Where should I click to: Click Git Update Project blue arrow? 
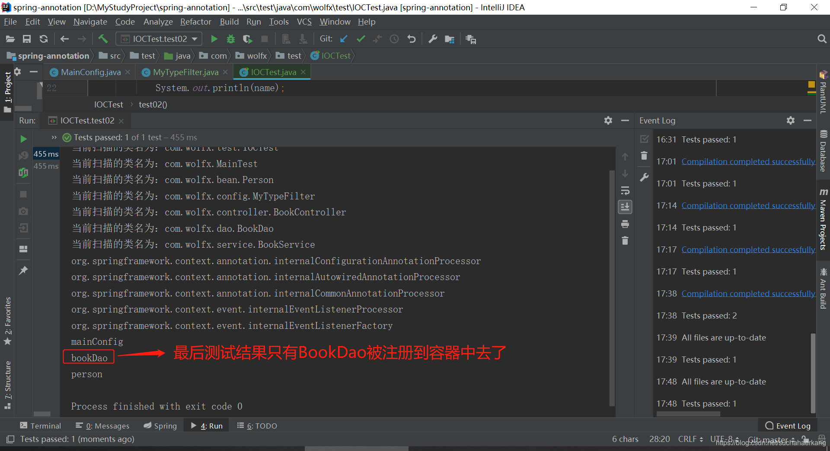coord(344,39)
